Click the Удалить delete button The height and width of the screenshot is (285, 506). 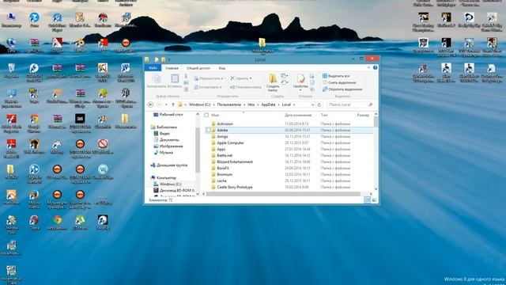pos(240,78)
